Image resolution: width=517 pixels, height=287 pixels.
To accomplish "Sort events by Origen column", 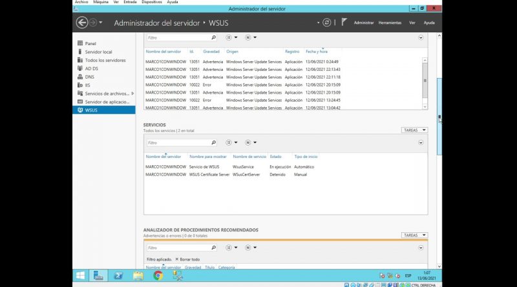I will coord(232,52).
